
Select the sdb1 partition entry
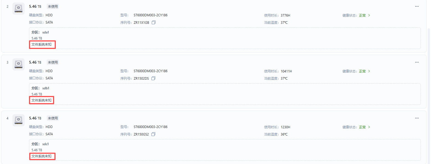click(46, 88)
